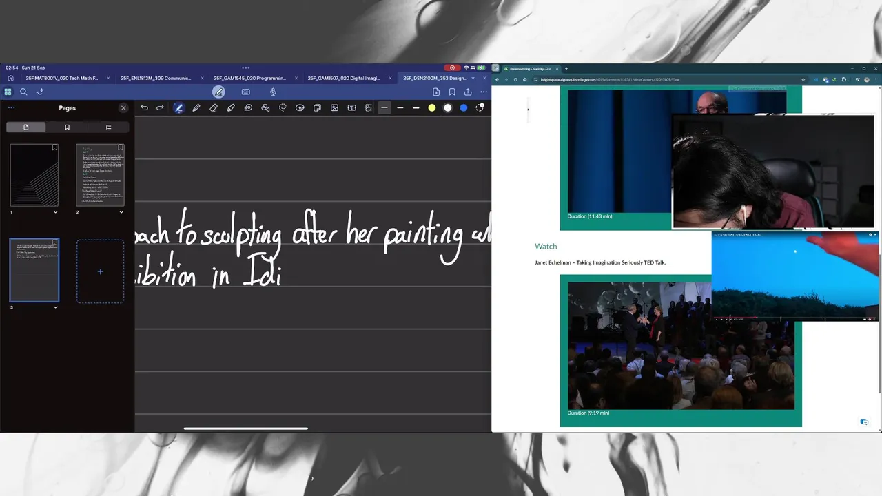Expand dropdown on 25F_DSN2100M_353 Design tab

pos(473,78)
